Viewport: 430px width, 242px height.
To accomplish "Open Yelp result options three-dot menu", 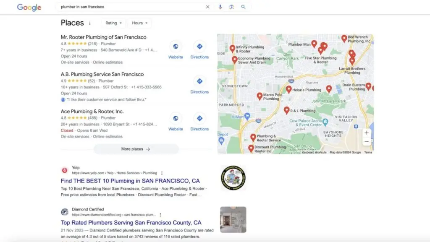I will pos(162,173).
